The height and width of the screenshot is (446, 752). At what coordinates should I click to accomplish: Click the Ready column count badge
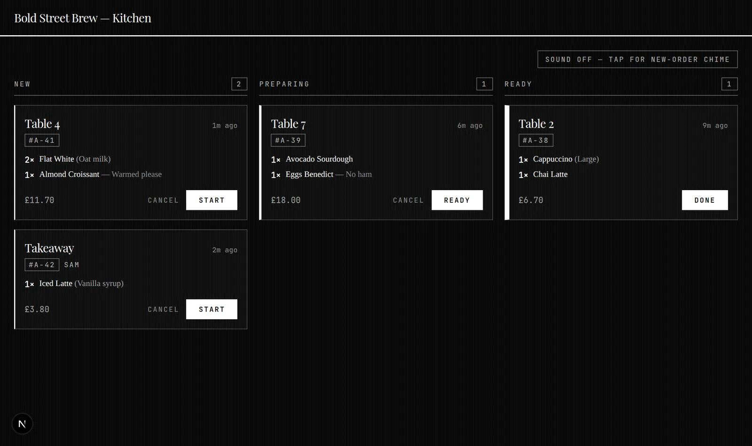pos(729,84)
